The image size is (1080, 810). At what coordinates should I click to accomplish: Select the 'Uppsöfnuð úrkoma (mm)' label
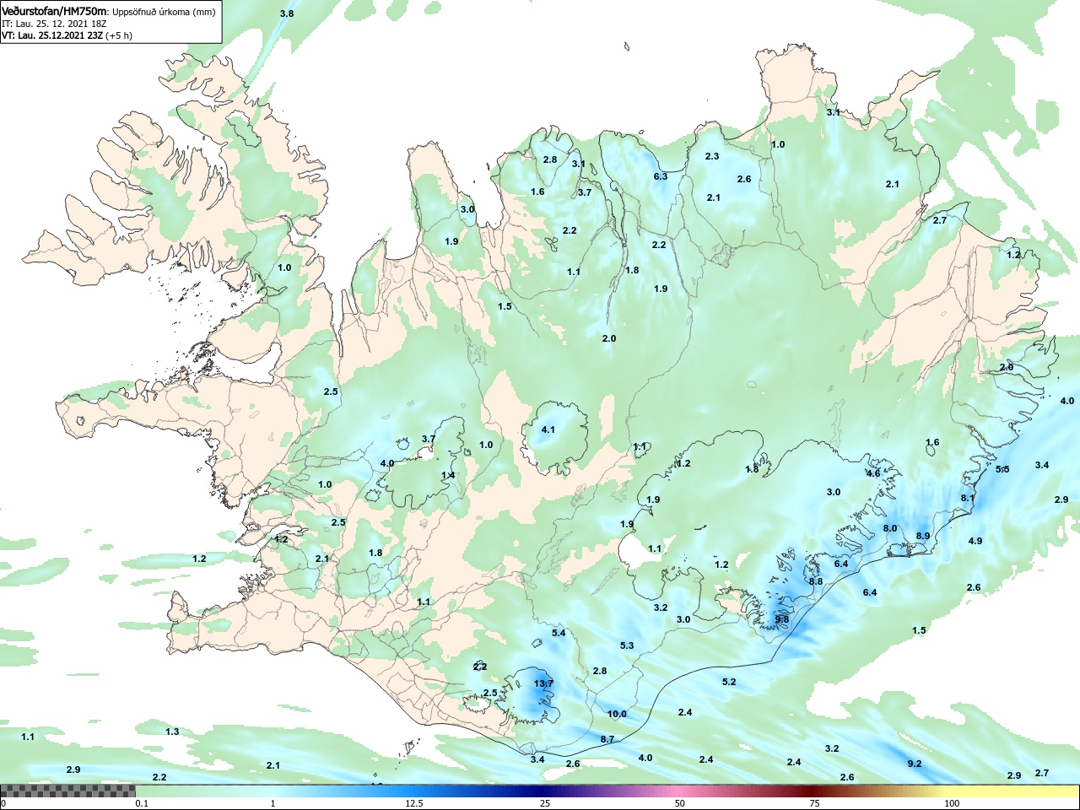(164, 13)
